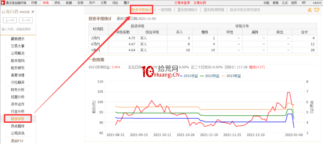Click 云南白药 in the title bar
Screen dimensions: 323x144
(x=199, y=3)
